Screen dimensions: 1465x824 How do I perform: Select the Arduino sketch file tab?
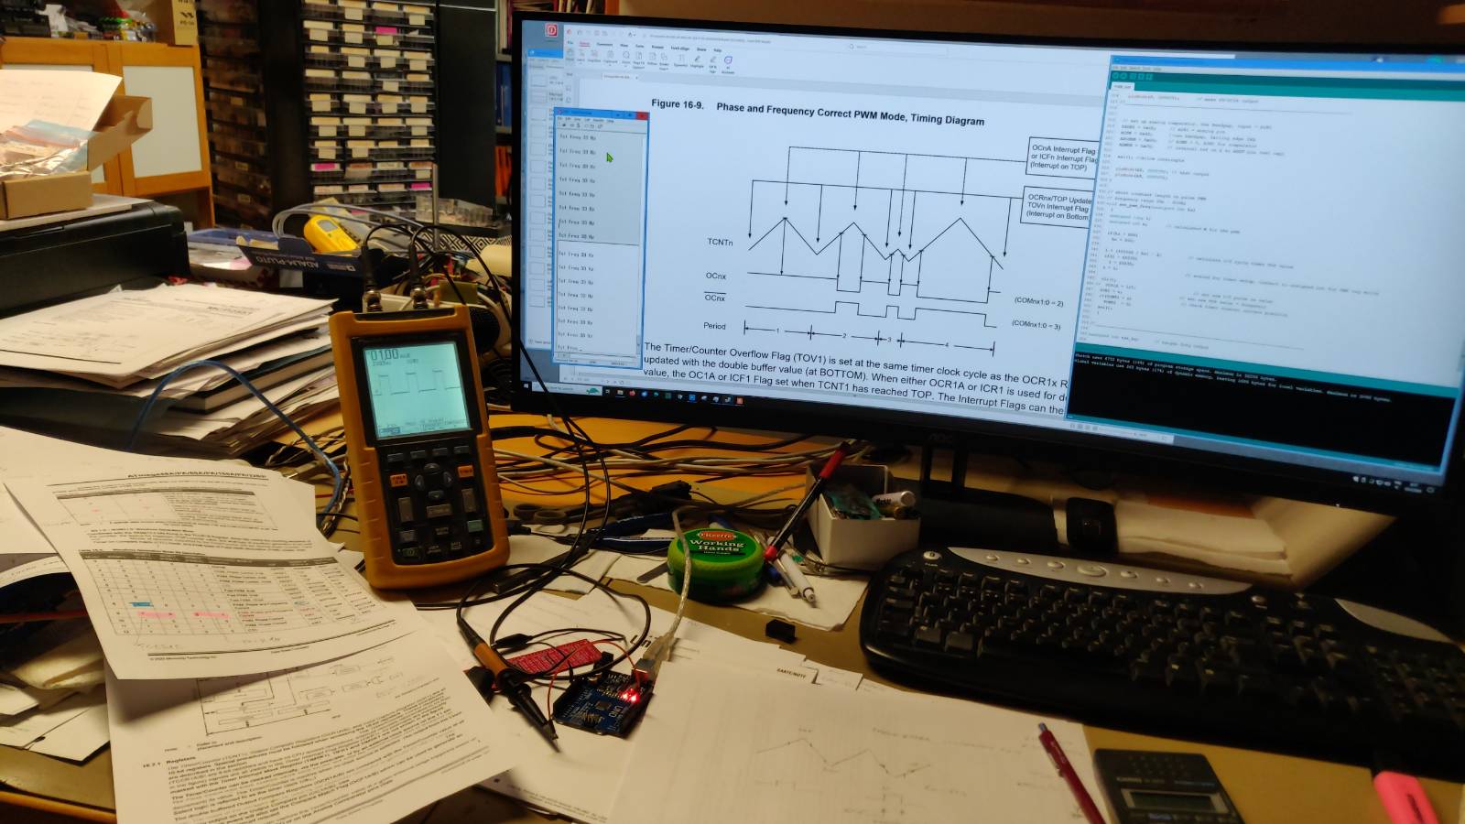tap(1123, 87)
